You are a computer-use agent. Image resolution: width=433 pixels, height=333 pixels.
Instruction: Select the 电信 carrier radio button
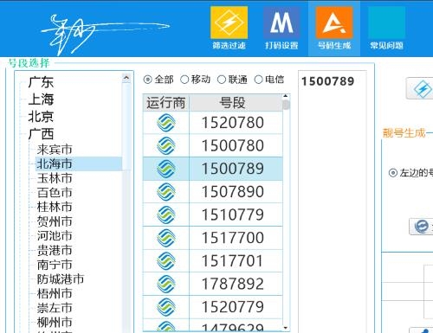[x=258, y=80]
